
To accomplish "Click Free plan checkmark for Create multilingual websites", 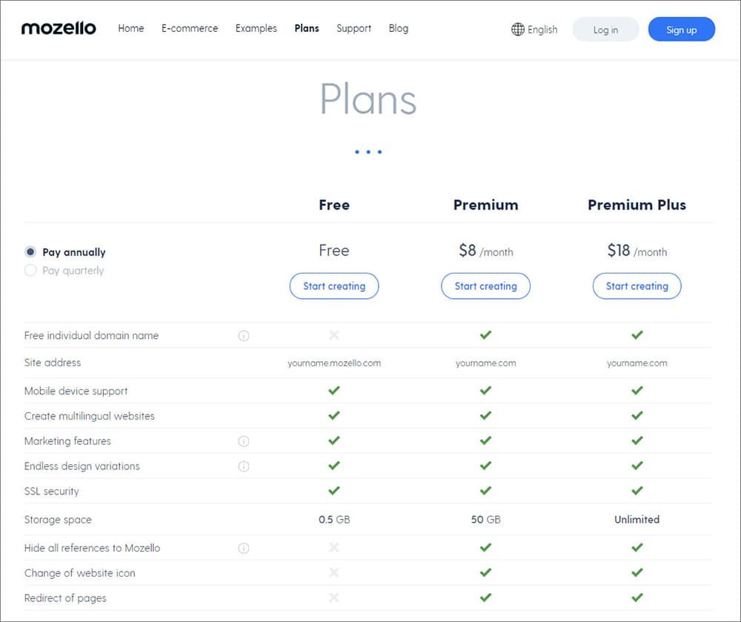I will 334,415.
